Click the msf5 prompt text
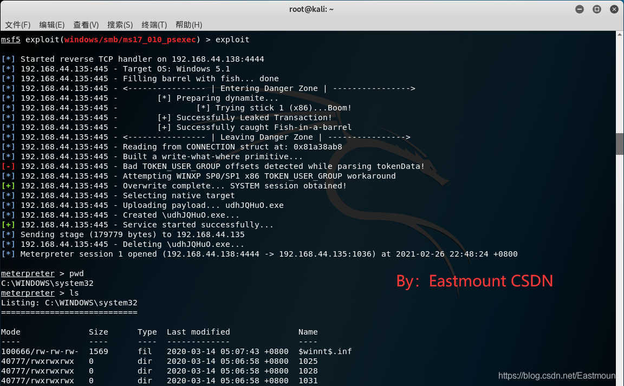 (11, 40)
